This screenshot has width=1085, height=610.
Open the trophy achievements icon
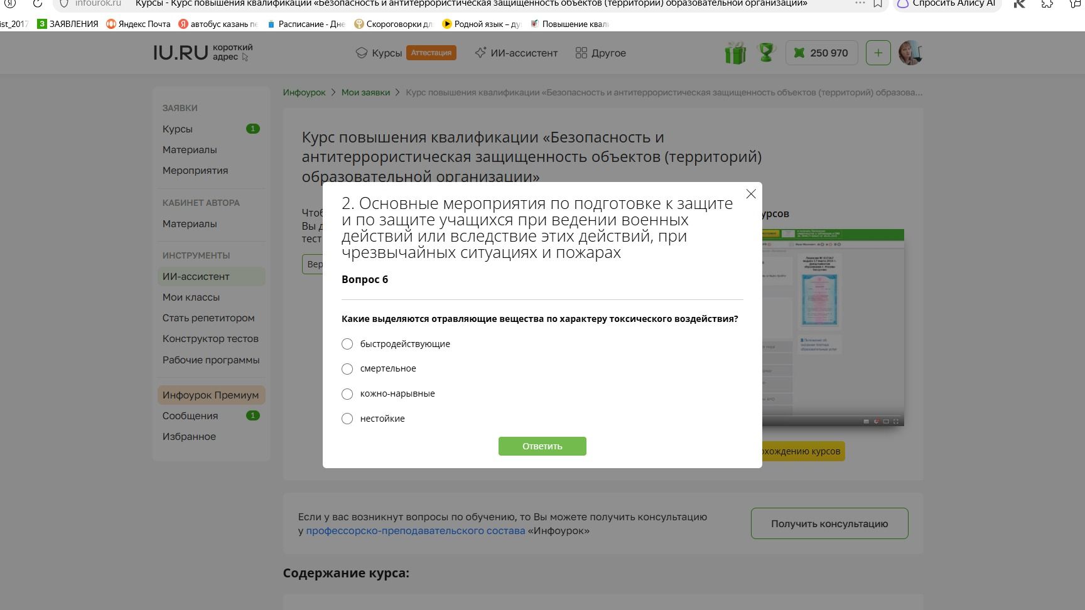point(766,52)
